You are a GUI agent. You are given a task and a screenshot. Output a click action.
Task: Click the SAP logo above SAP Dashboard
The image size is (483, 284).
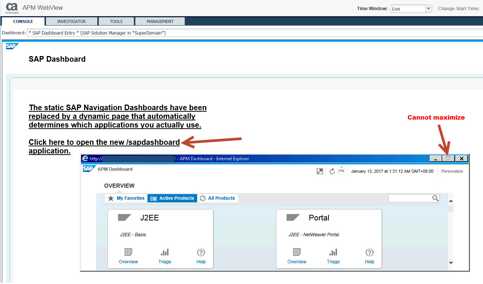tap(12, 46)
